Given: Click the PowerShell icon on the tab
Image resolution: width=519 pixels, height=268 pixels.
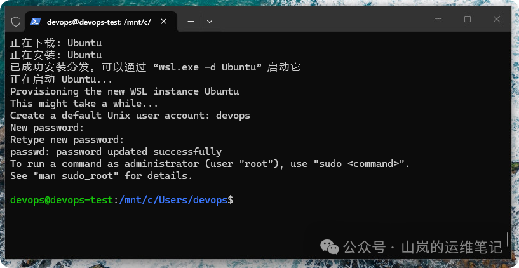Looking at the screenshot, I should (36, 22).
